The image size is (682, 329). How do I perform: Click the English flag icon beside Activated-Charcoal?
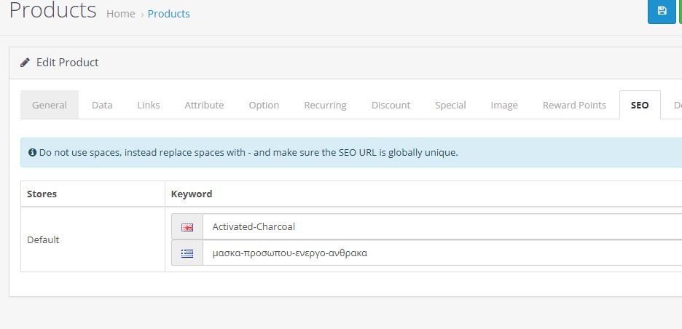(x=187, y=227)
